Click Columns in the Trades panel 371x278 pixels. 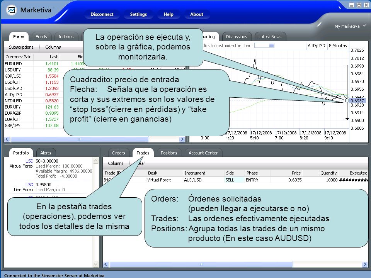tap(116, 163)
